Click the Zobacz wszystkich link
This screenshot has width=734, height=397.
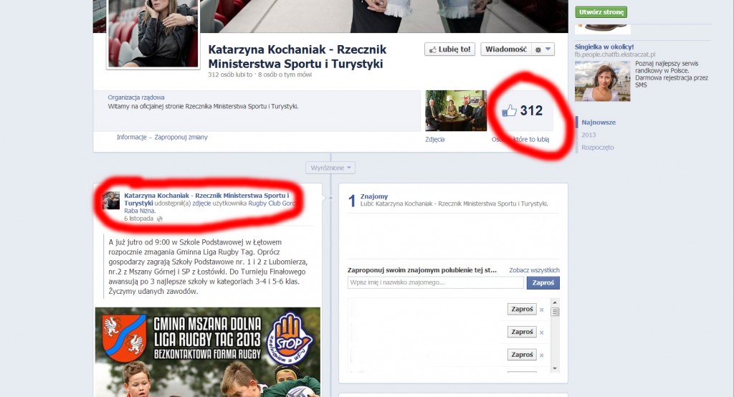click(534, 270)
